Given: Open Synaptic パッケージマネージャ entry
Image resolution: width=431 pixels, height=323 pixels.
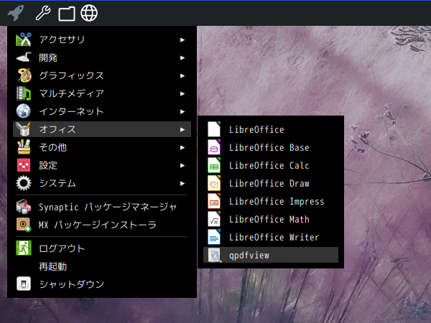Looking at the screenshot, I should 108,207.
